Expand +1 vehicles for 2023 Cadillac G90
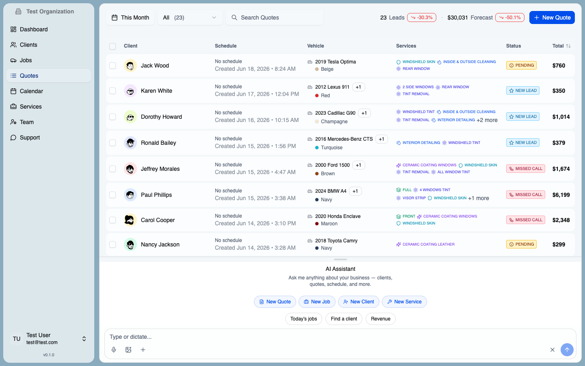This screenshot has height=366, width=585. 364,113
